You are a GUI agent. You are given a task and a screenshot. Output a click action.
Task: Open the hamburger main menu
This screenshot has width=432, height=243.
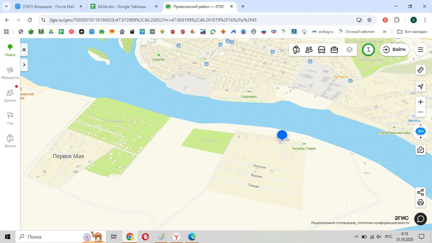[421, 50]
